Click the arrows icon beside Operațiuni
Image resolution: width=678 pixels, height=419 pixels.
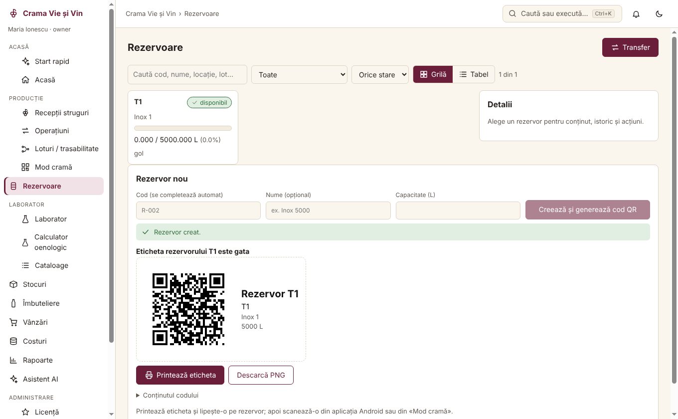point(25,131)
